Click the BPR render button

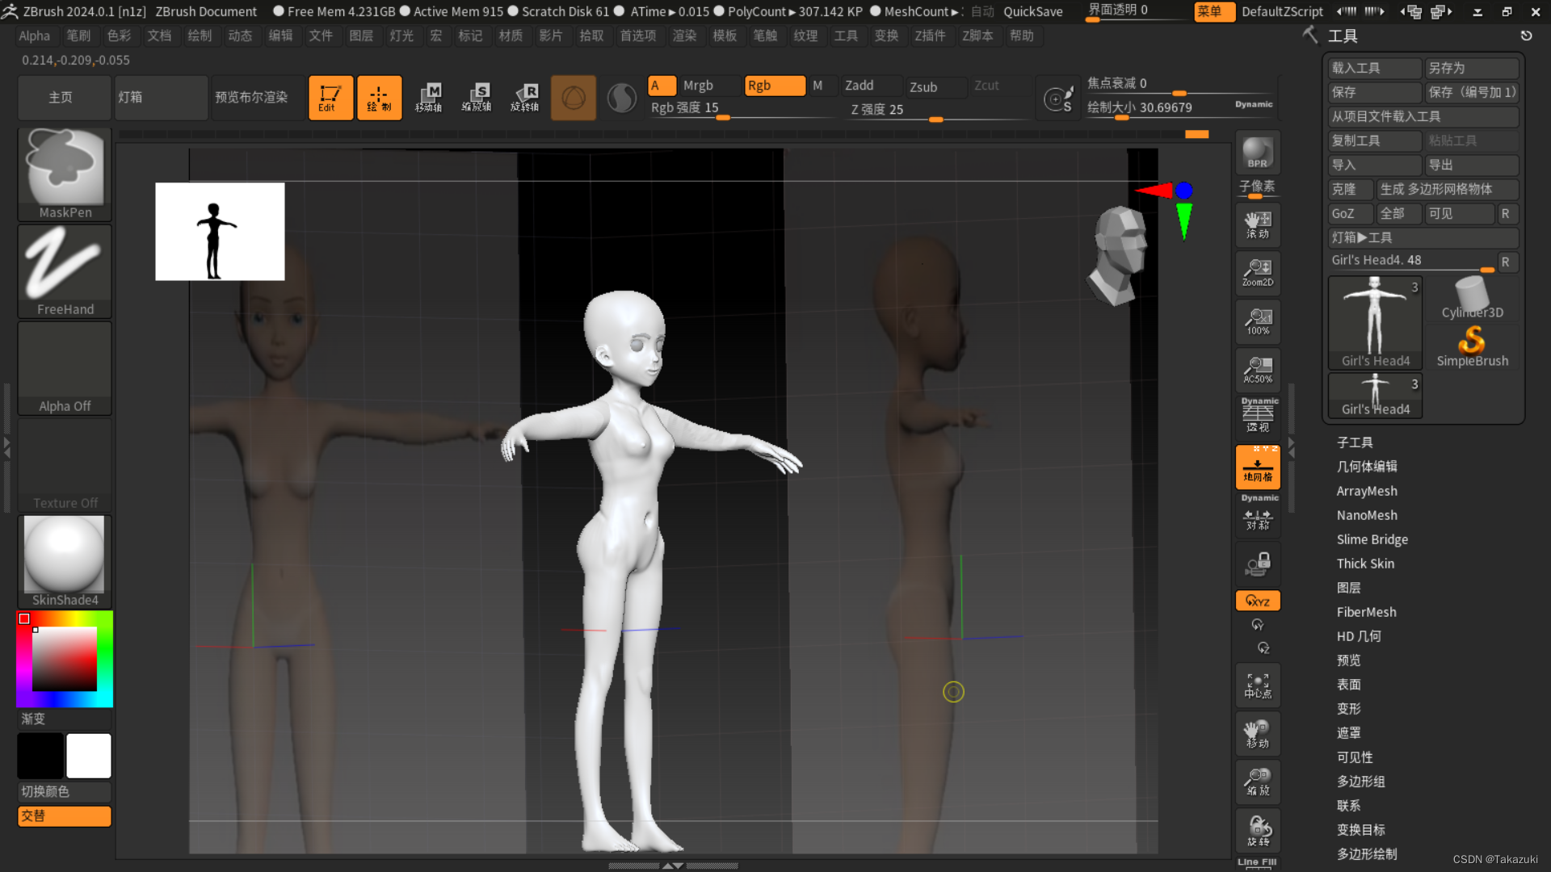click(x=1257, y=153)
